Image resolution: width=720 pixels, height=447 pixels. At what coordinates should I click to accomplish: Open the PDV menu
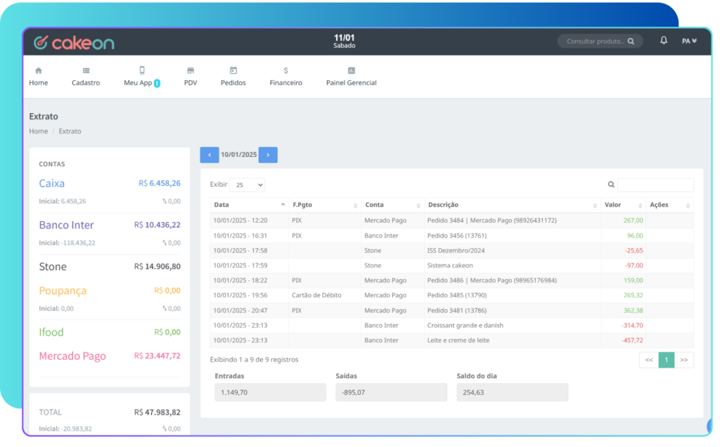click(191, 77)
